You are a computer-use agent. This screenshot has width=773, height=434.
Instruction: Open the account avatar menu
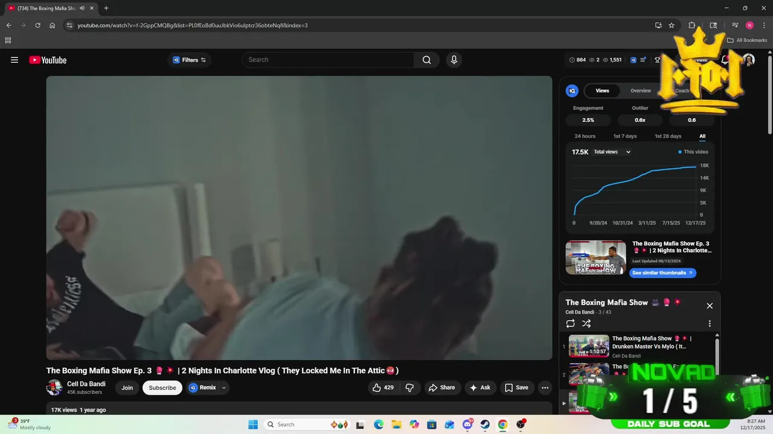749,60
